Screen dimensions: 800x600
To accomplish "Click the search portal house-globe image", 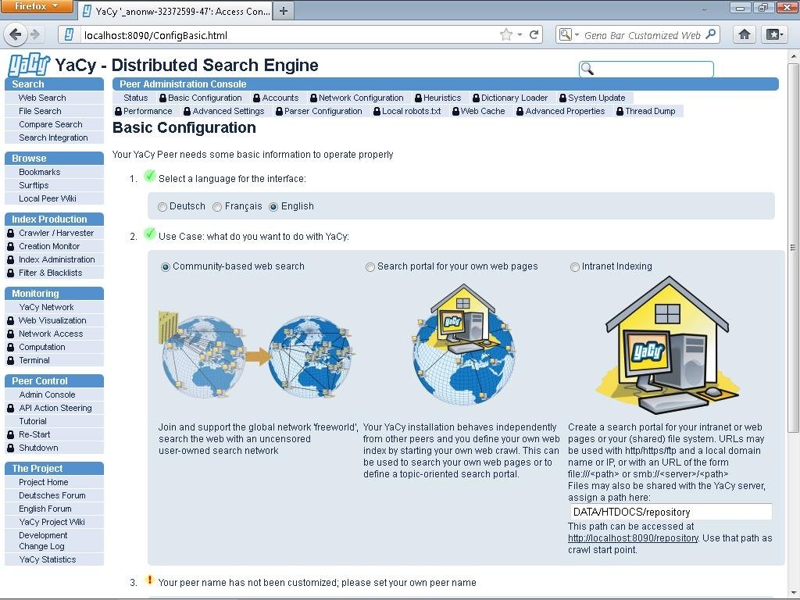I will (463, 345).
